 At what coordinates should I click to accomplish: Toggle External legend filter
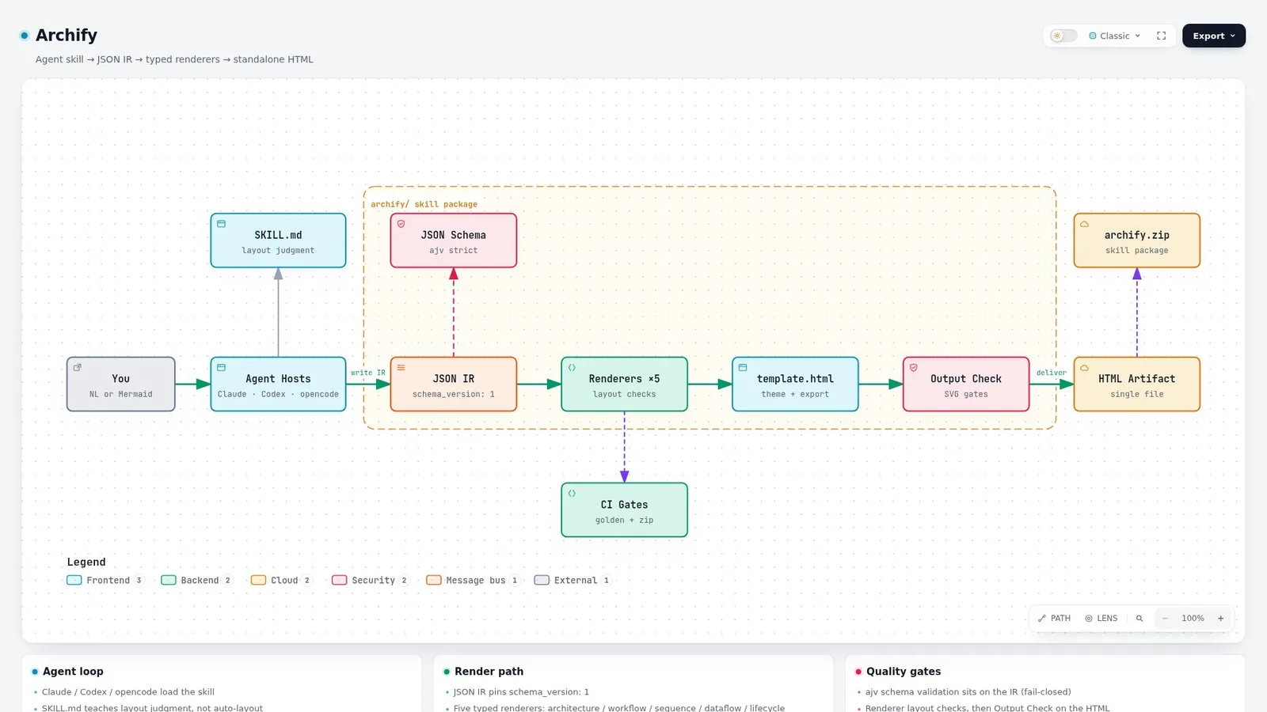pos(573,580)
